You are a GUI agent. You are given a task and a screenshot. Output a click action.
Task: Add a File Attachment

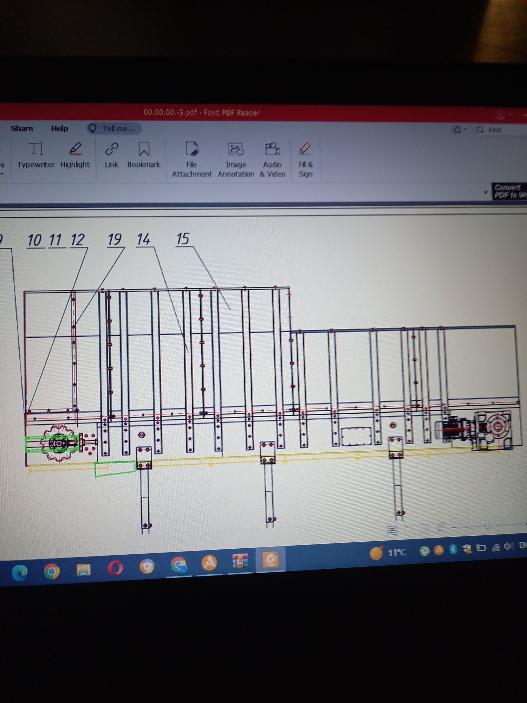192,159
